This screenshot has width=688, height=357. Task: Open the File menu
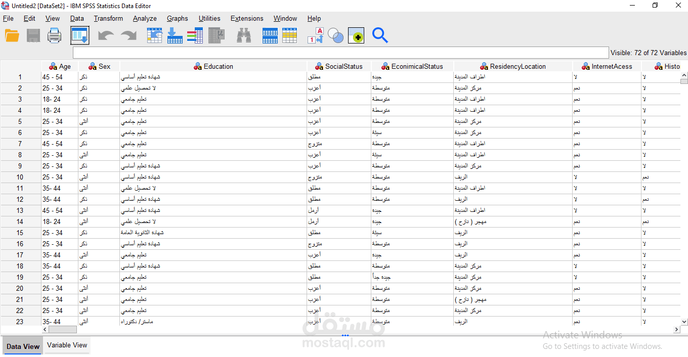[x=8, y=18]
